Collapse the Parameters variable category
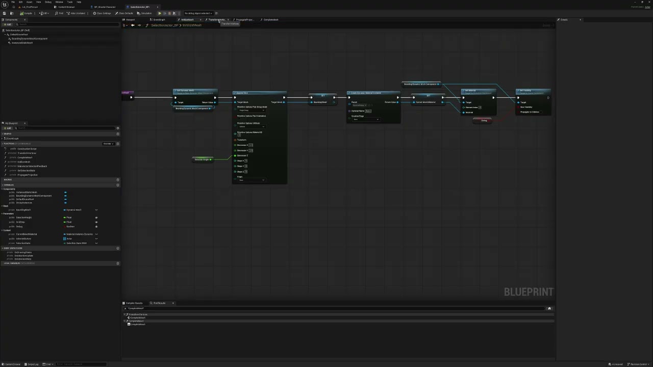Image resolution: width=653 pixels, height=367 pixels. [x=3, y=214]
